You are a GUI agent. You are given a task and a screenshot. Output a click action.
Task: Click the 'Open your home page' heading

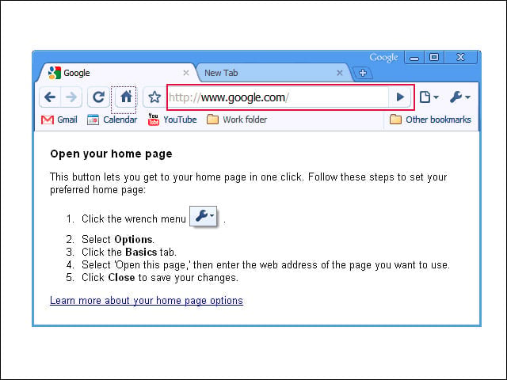(111, 154)
